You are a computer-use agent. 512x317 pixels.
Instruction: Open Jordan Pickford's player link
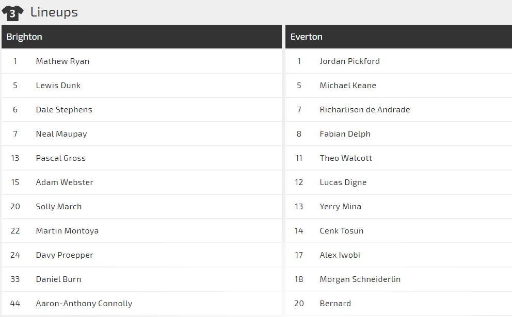[349, 61]
